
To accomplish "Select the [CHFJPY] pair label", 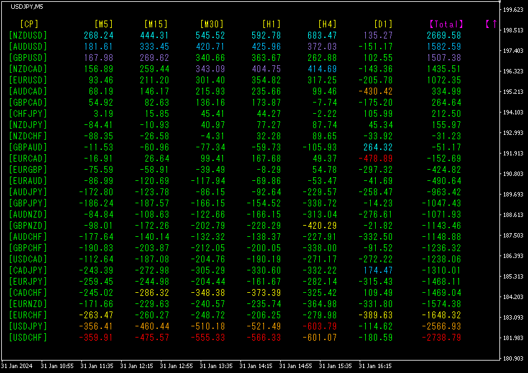I will tap(28, 114).
